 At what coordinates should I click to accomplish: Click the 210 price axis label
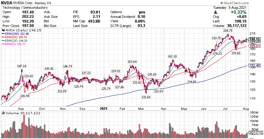tap(253, 33)
